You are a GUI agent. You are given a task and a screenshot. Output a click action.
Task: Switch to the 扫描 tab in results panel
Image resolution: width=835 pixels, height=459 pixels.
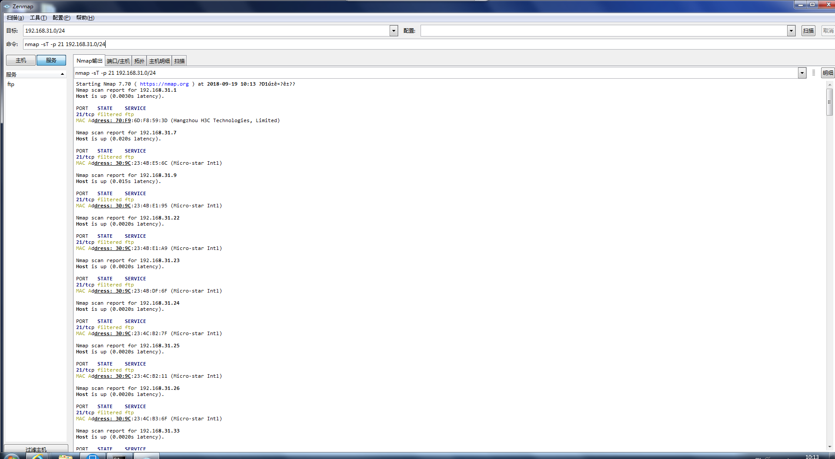coord(180,61)
